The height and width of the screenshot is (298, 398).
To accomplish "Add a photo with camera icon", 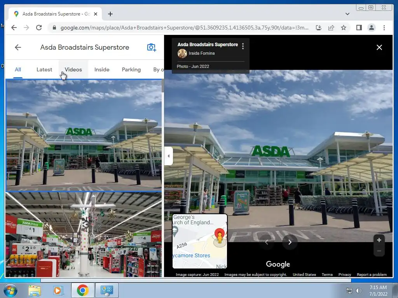I will (152, 47).
